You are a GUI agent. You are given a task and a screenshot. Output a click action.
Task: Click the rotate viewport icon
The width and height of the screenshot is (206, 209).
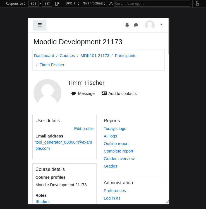[57, 4]
